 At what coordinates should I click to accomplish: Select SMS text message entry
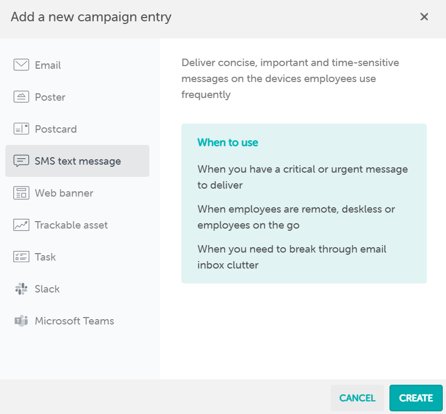[78, 161]
